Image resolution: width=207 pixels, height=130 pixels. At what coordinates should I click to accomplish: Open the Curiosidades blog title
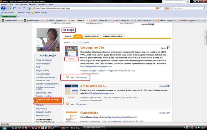(89, 113)
